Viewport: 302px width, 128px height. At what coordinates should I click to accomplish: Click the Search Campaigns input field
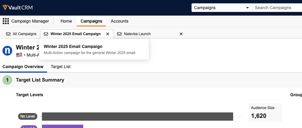(x=277, y=8)
